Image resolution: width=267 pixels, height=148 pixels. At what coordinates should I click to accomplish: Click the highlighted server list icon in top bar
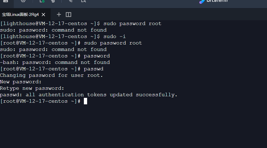pos(5,1)
